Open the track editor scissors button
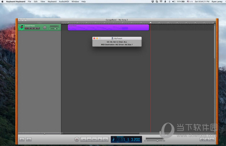The height and width of the screenshot is (146, 226). pyautogui.click(x=29, y=140)
